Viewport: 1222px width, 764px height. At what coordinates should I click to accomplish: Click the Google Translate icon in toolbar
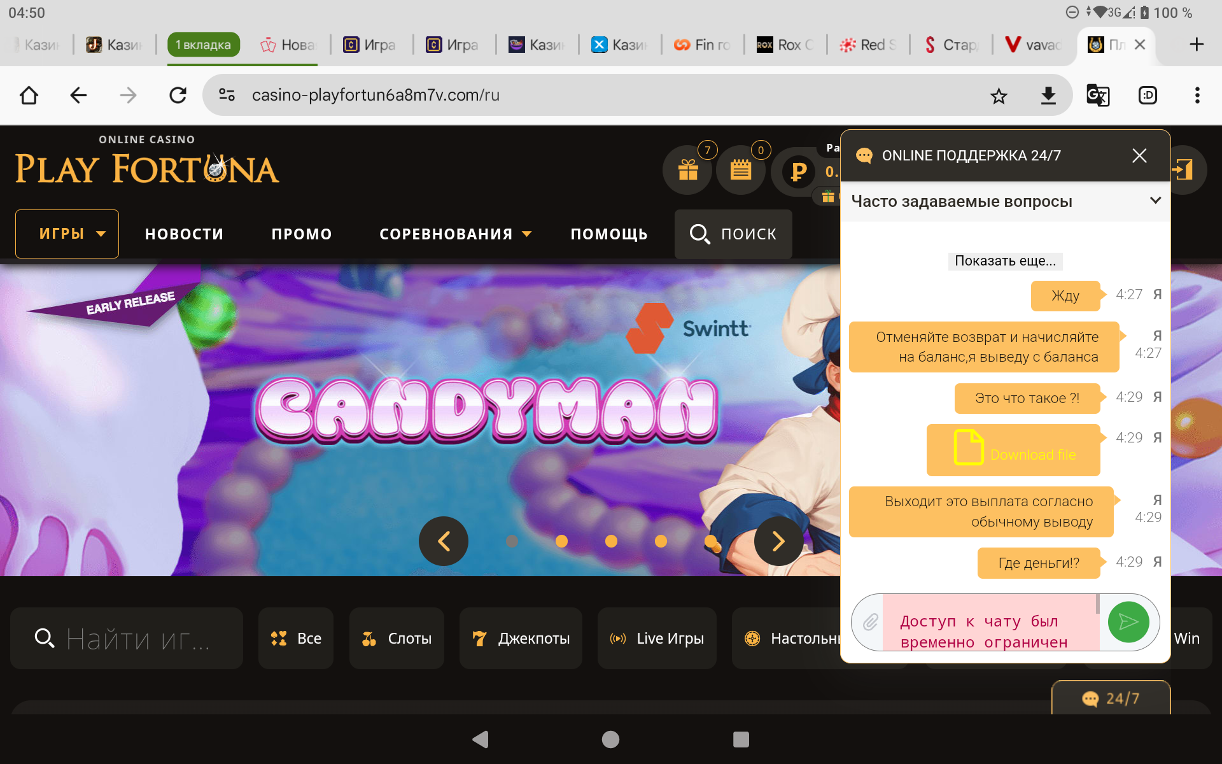pyautogui.click(x=1097, y=95)
